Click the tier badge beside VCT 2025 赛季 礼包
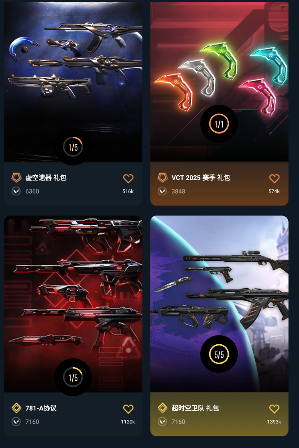This screenshot has height=448, width=299. click(x=163, y=177)
